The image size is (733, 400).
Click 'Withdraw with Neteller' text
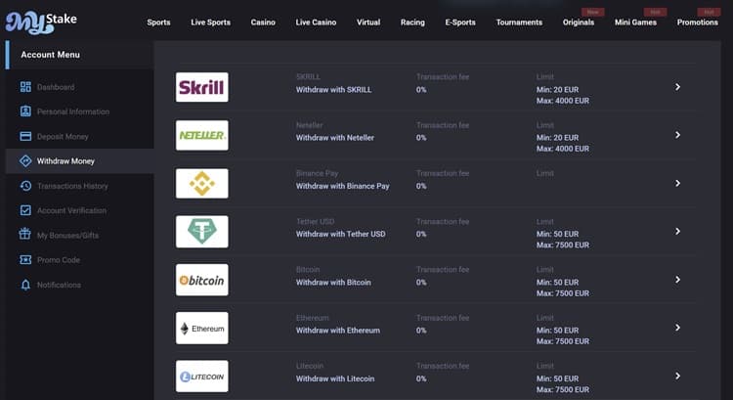point(334,138)
